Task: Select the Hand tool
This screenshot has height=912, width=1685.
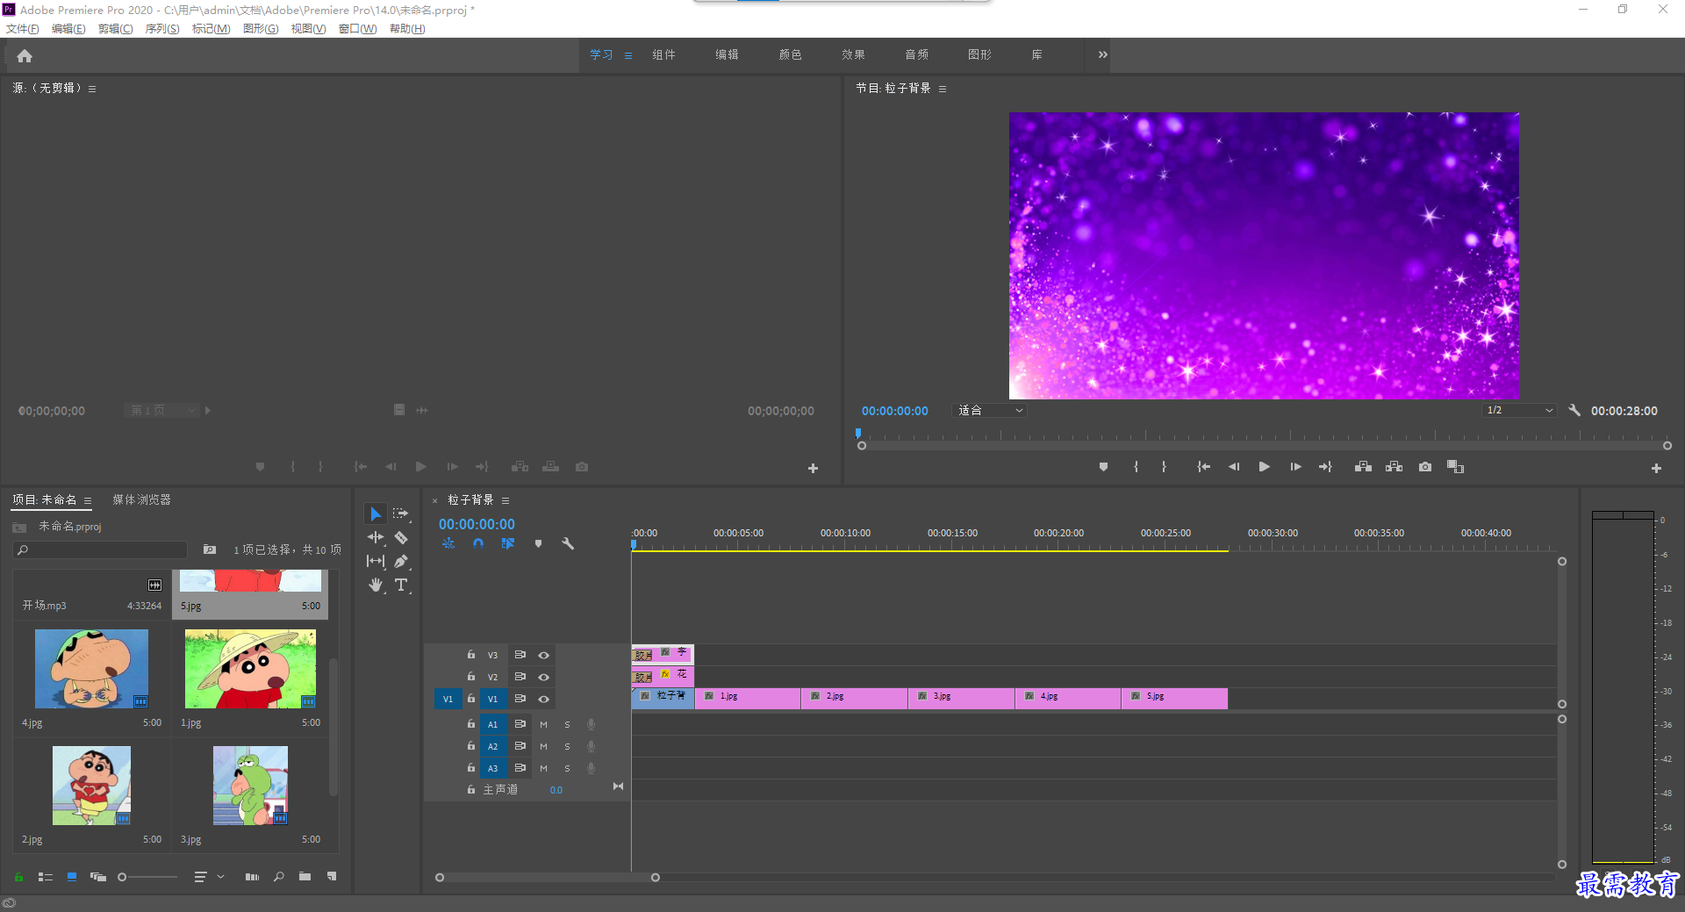Action: pos(376,585)
